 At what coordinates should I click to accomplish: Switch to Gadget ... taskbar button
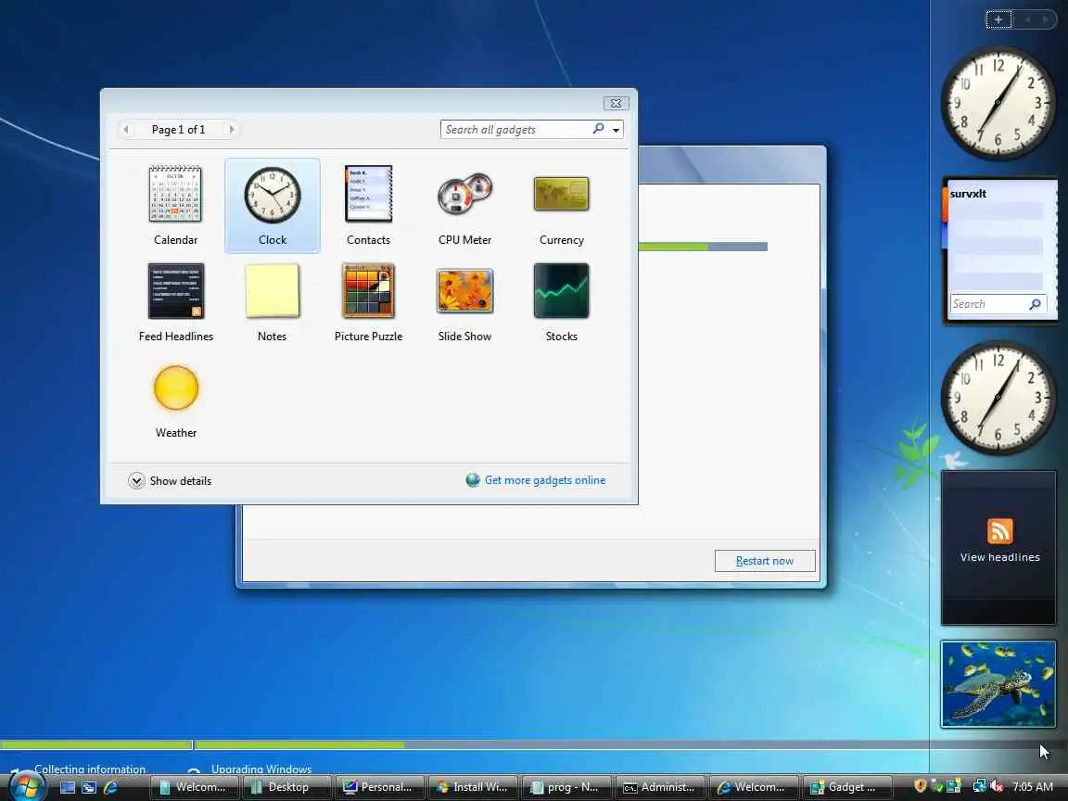(846, 787)
